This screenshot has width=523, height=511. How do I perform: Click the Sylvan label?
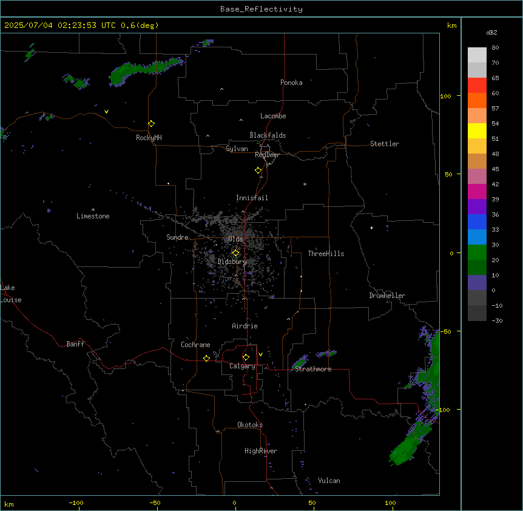coord(237,149)
